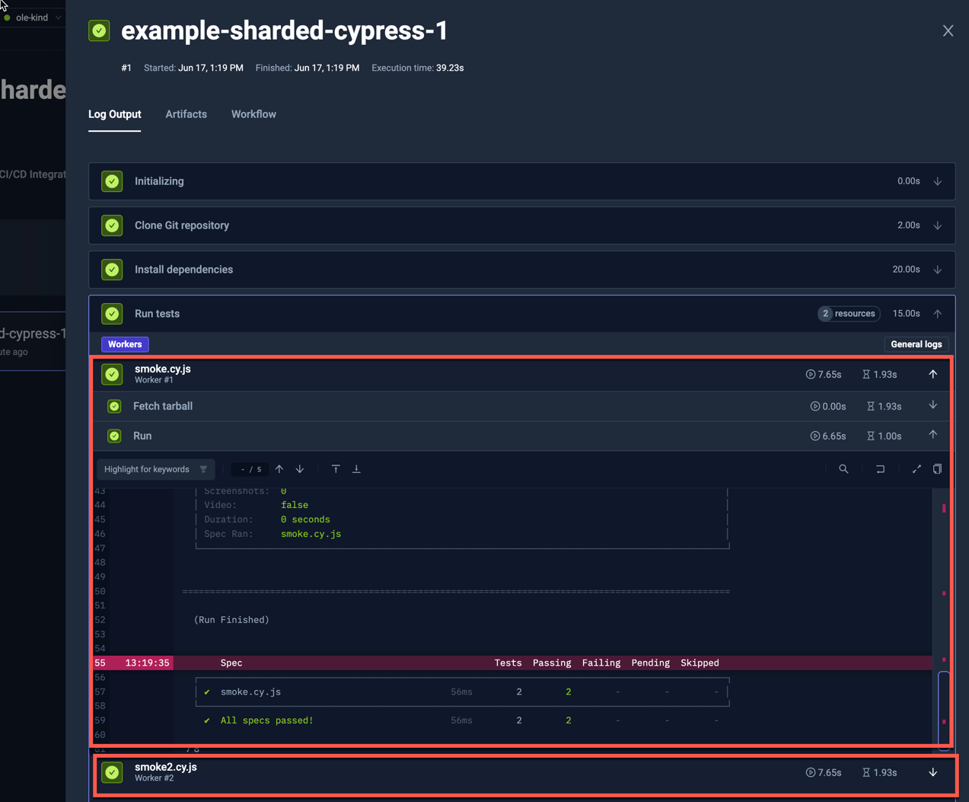Open the Workflow tab
Screen dimensions: 969x802
click(253, 114)
